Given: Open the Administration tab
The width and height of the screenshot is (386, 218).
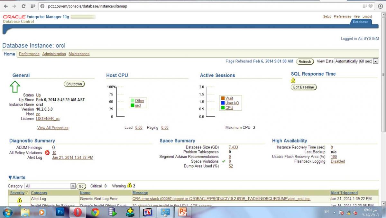Looking at the screenshot, I should click(54, 54).
